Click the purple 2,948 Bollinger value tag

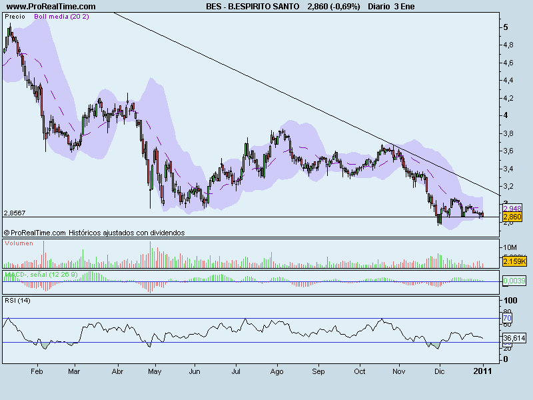[x=512, y=208]
